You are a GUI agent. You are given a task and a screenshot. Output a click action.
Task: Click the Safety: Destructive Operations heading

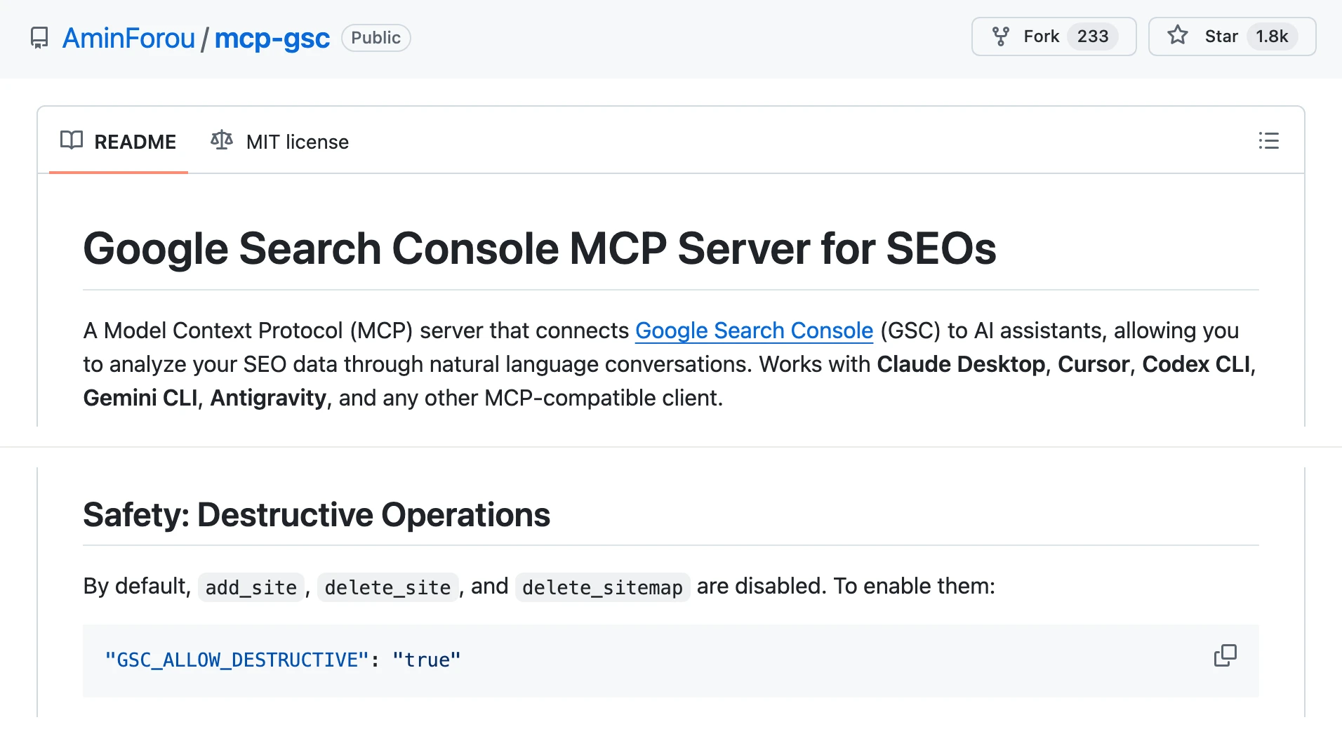[x=317, y=514]
